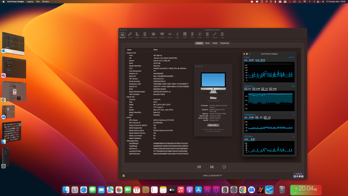Click the Name column header
The height and width of the screenshot is (196, 348).
[x=129, y=50]
